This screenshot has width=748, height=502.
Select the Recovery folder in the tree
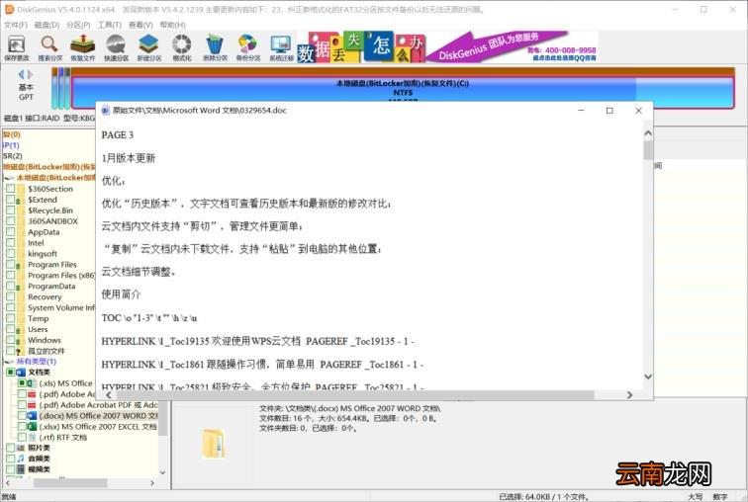coord(45,296)
